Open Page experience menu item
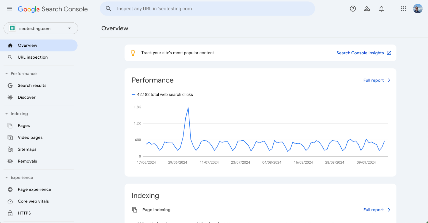Screen dimensions: 428x223 [x=39, y=189]
